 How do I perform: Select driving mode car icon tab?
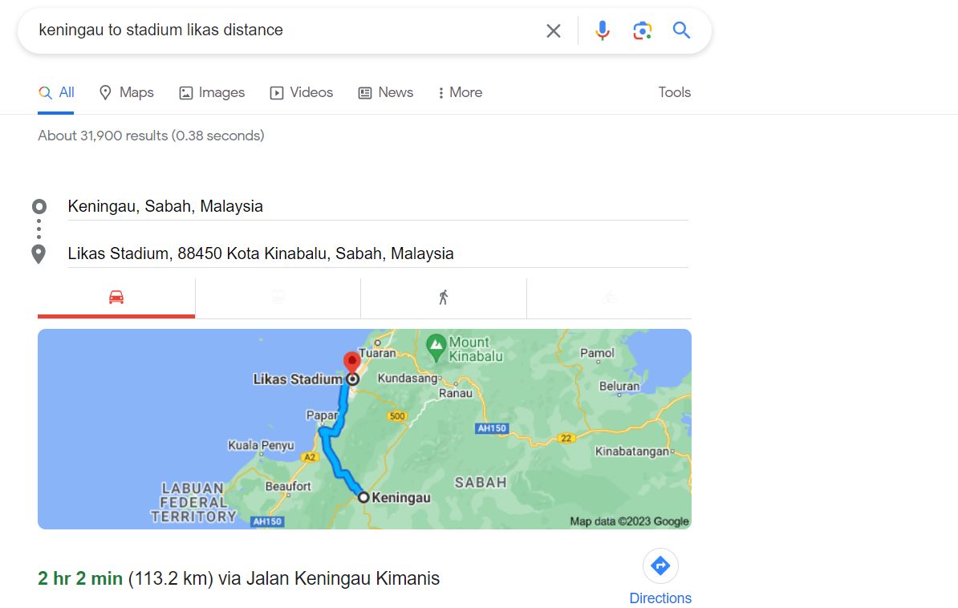point(116,298)
